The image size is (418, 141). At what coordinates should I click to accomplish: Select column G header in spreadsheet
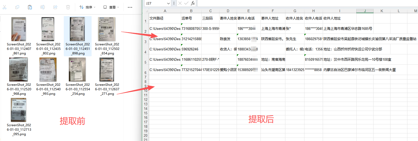pyautogui.click(x=295, y=11)
